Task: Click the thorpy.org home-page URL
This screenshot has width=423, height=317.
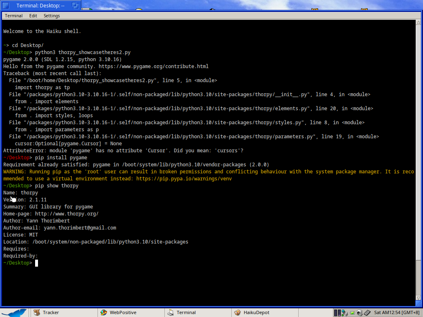Action: coord(67,214)
